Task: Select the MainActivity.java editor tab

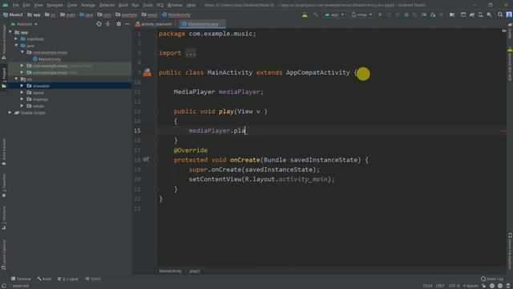Action: pyautogui.click(x=203, y=24)
